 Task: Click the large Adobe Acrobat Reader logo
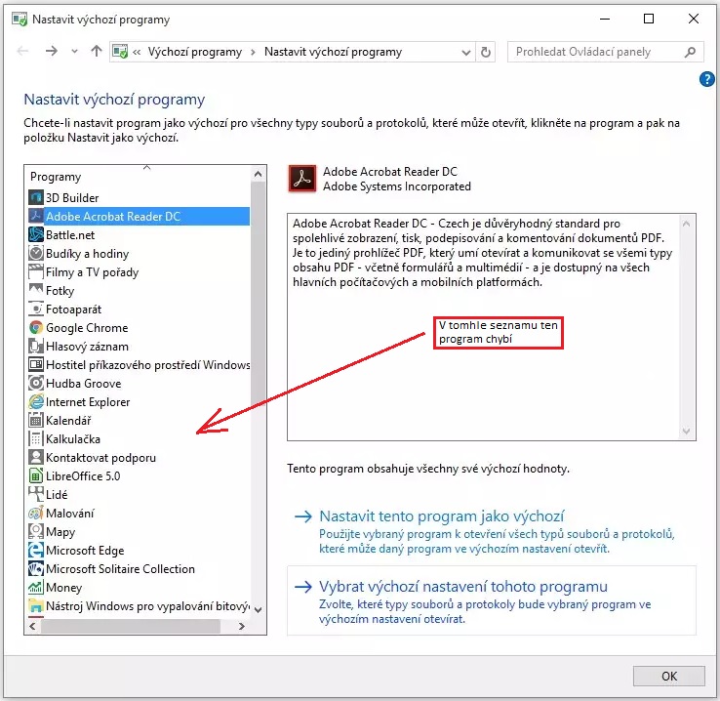point(302,179)
